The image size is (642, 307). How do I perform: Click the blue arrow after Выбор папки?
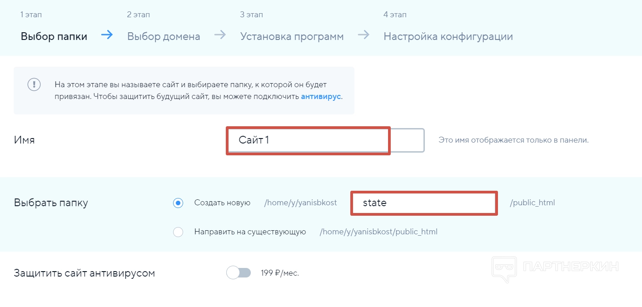(107, 35)
